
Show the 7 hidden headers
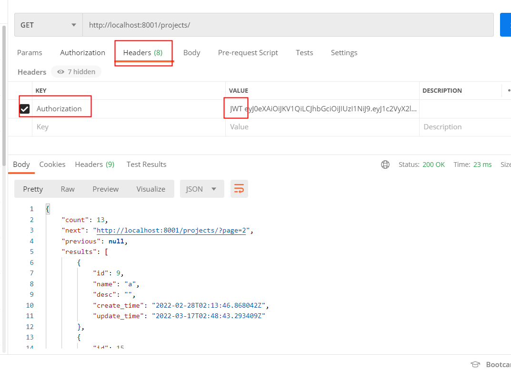coord(76,72)
